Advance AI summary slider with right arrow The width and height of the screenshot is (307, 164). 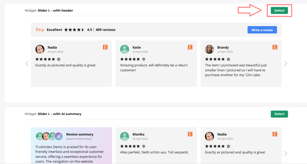click(285, 153)
